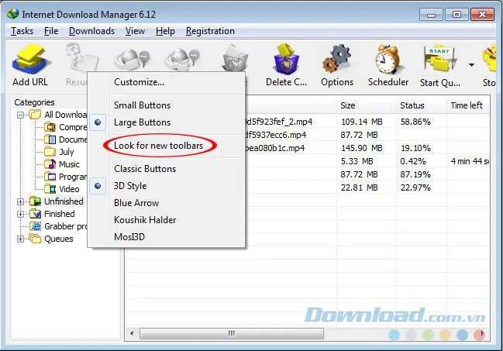The height and width of the screenshot is (351, 503).
Task: Click the 58.86% status cell
Action: [415, 122]
